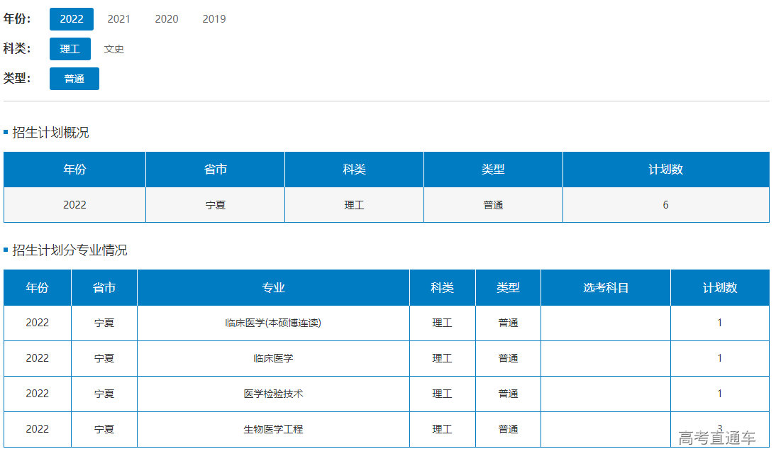This screenshot has height=466, width=776.
Task: Select the 医学检验技术 major cell
Action: 273,394
